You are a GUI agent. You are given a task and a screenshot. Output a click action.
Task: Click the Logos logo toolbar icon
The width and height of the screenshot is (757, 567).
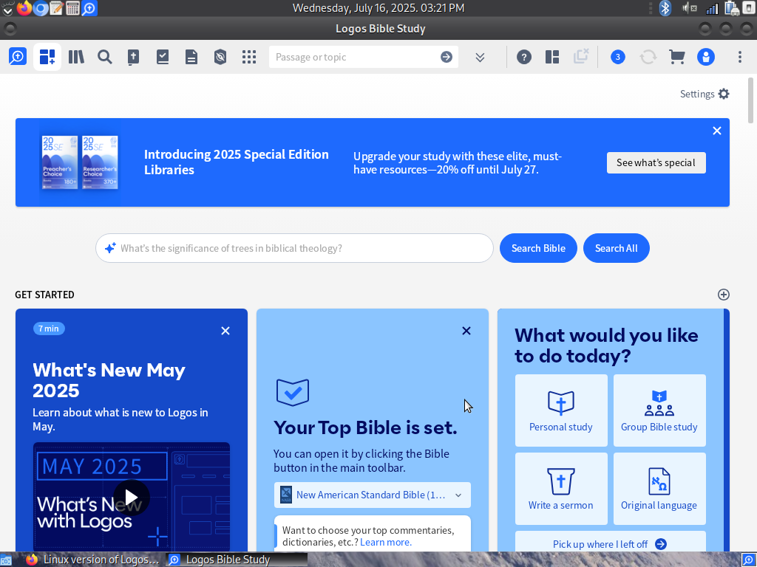point(18,57)
